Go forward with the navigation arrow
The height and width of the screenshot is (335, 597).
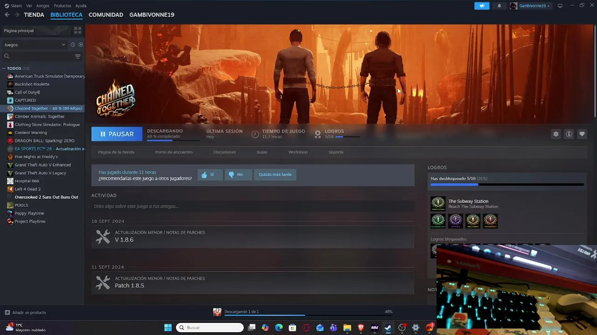(x=17, y=14)
